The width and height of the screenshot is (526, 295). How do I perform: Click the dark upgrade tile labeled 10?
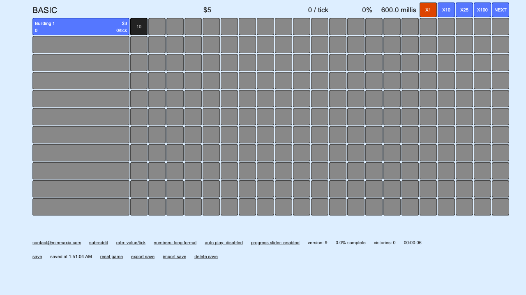point(139,27)
